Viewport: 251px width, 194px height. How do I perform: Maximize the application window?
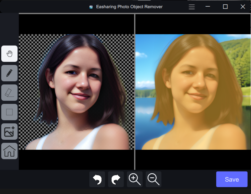click(225, 7)
